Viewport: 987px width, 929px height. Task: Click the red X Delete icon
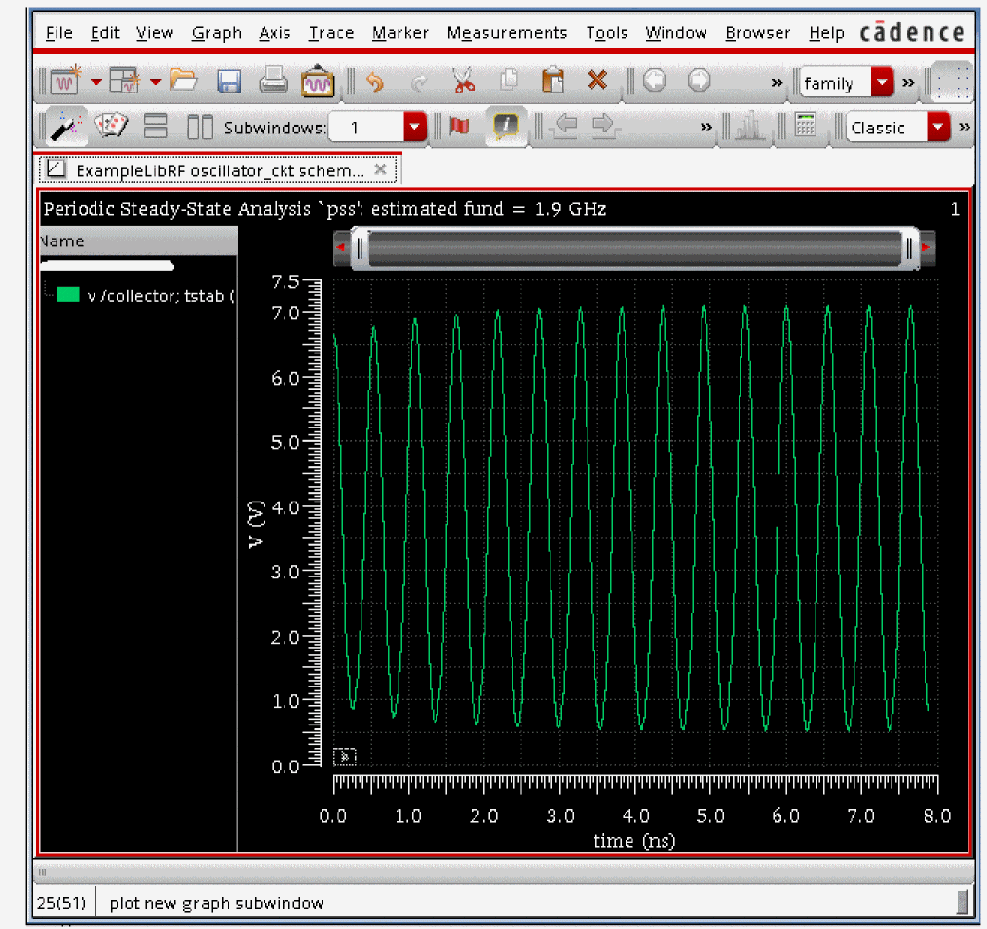[597, 82]
